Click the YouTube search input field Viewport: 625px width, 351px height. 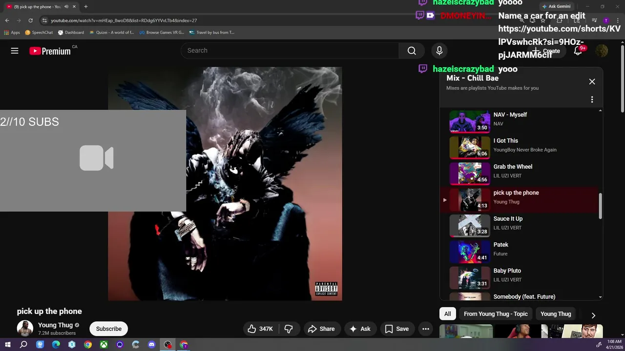(290, 51)
